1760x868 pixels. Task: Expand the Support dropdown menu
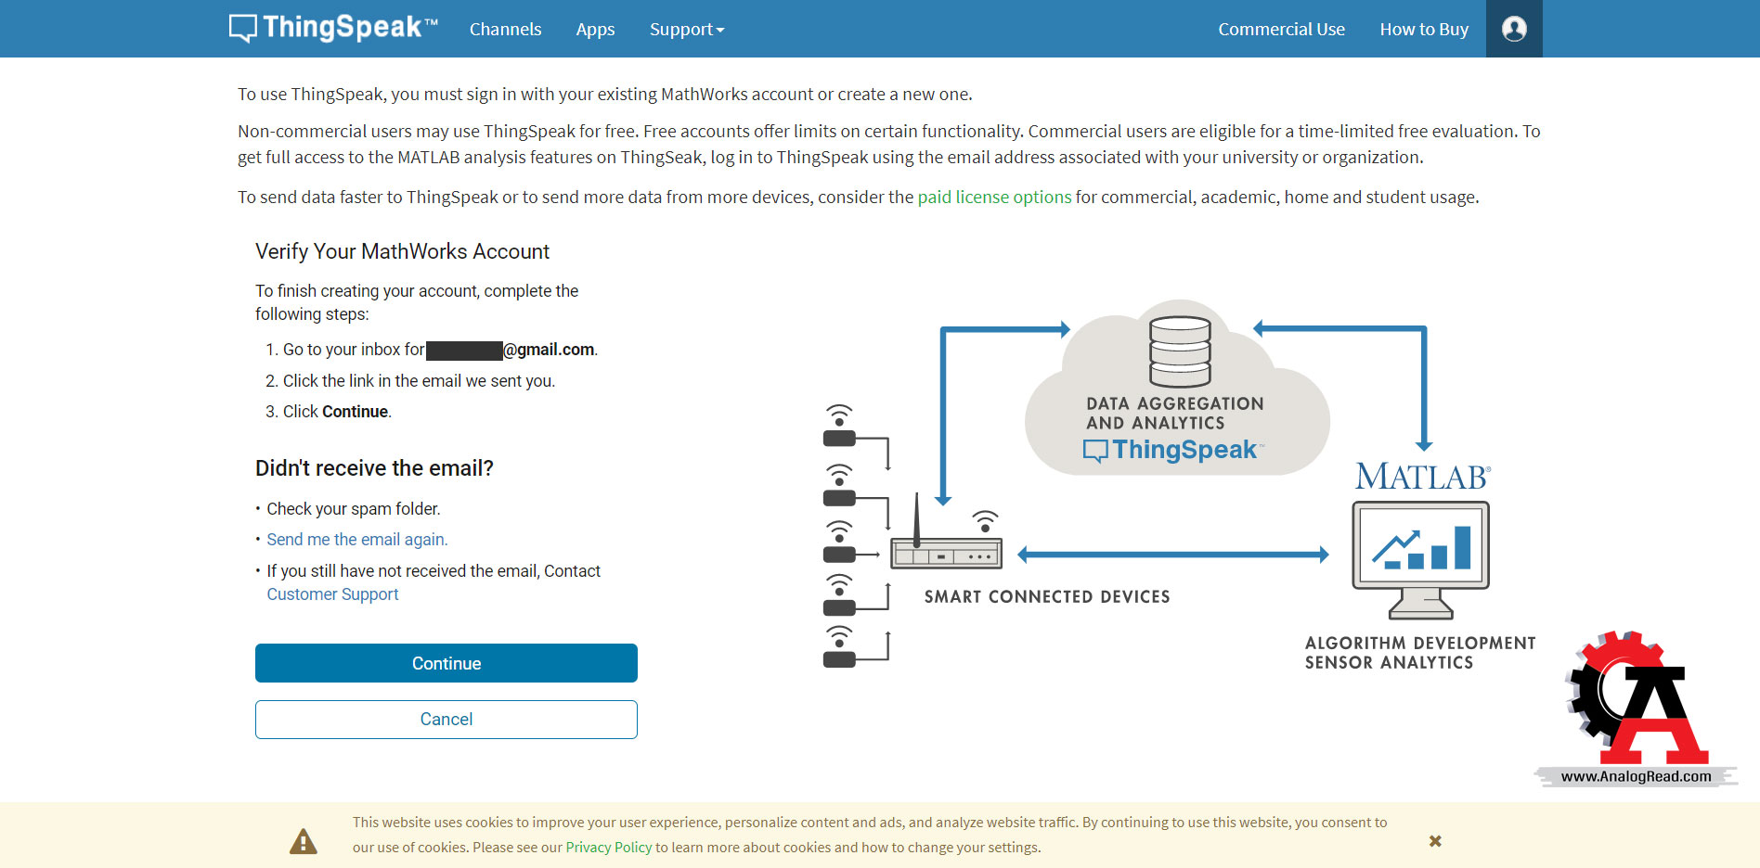pyautogui.click(x=687, y=29)
